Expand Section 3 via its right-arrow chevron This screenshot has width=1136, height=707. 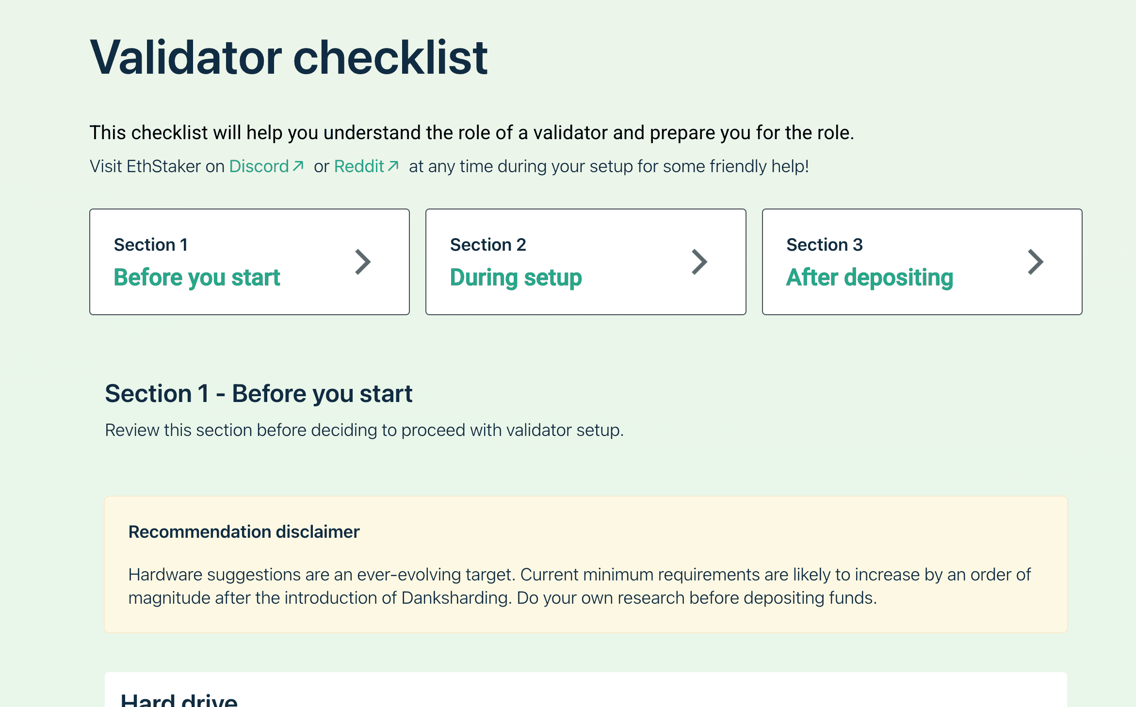pos(1035,261)
